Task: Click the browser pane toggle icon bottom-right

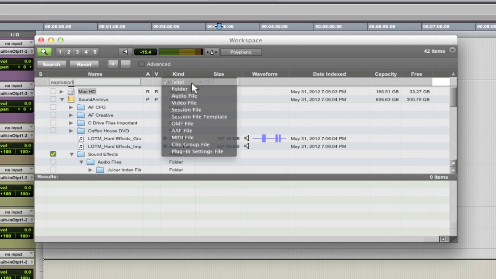Action: tap(444, 239)
